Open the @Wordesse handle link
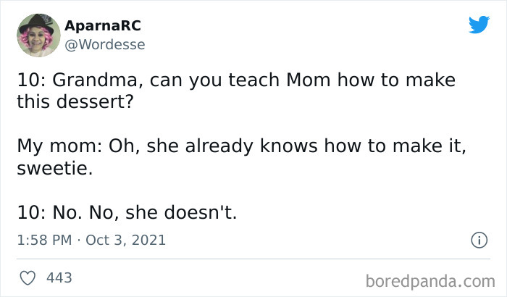 tap(105, 44)
